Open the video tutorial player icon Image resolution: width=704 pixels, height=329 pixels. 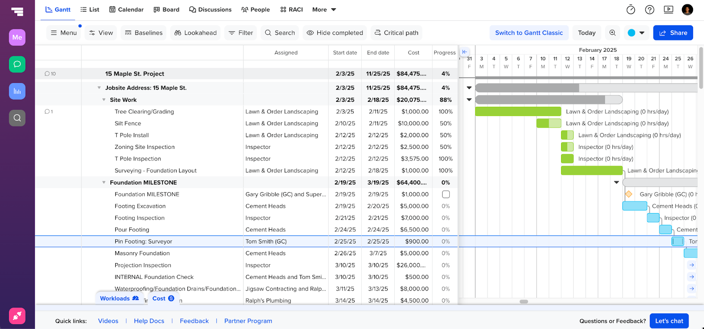(668, 10)
